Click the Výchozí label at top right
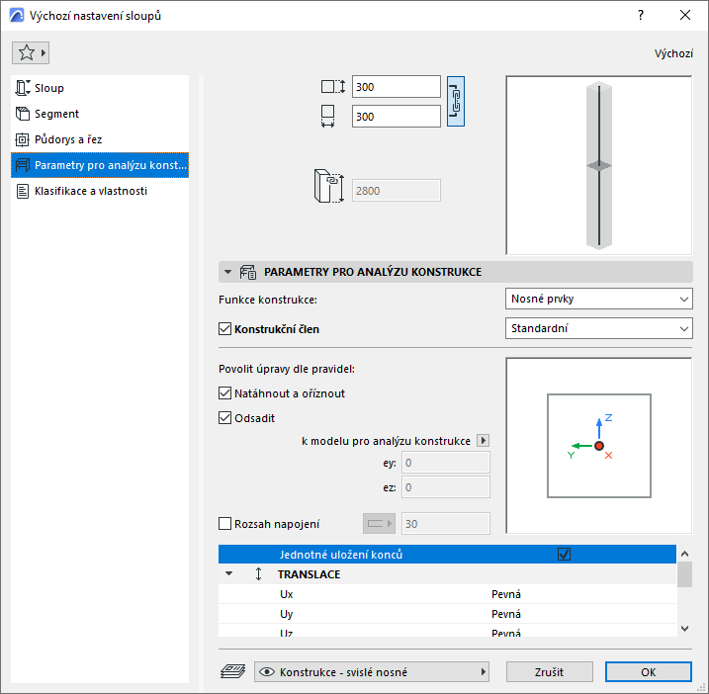 (673, 53)
